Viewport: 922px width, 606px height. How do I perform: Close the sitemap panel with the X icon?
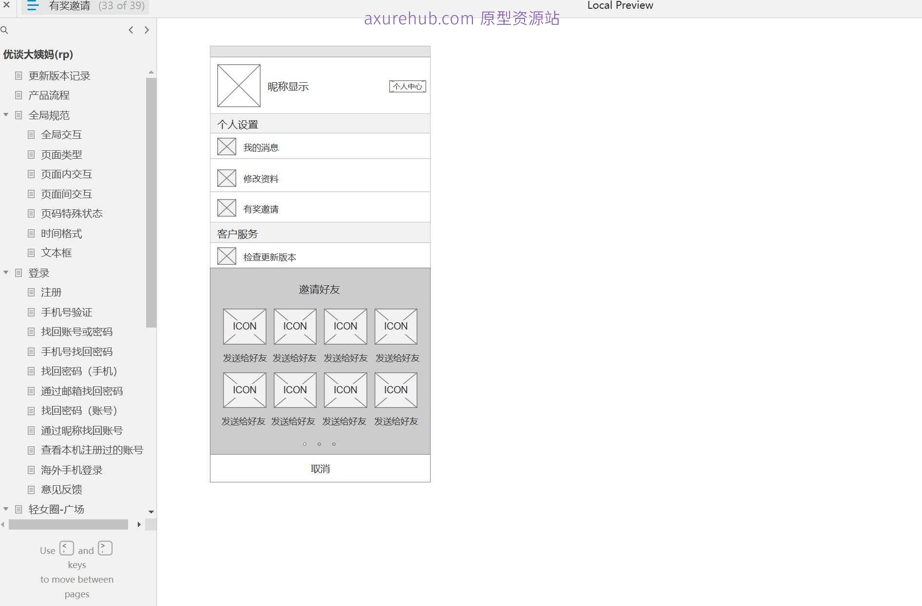click(x=6, y=4)
